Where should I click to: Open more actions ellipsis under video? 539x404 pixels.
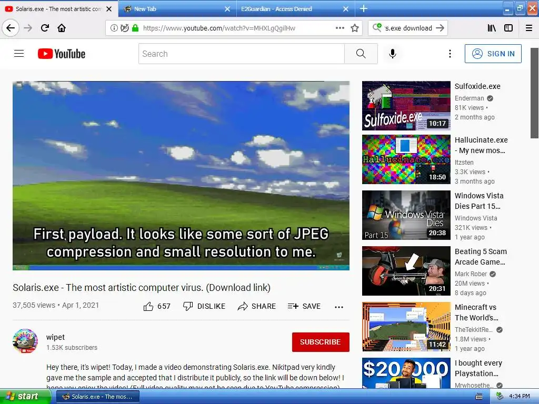[339, 307]
